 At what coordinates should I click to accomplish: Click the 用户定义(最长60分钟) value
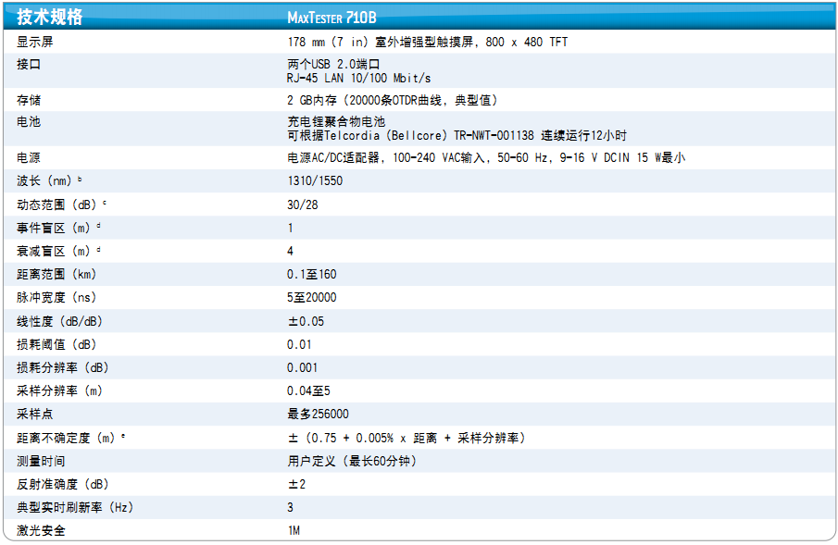352,461
